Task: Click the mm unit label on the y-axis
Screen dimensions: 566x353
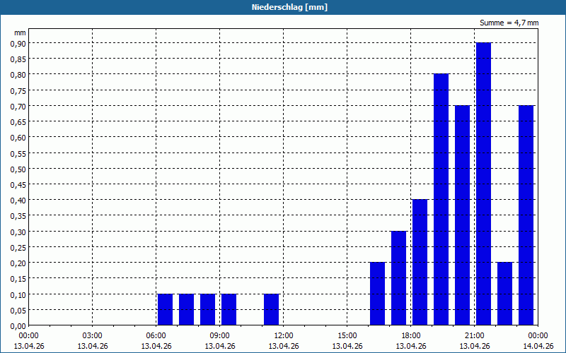Action: pos(20,32)
